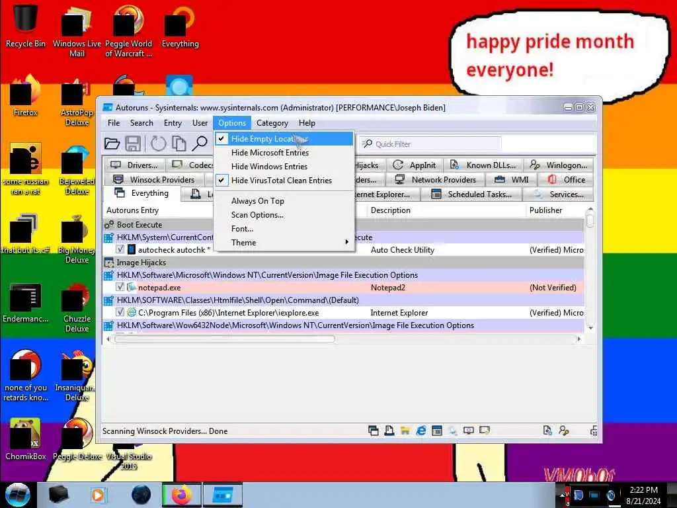
Task: Switch to the Everything tab
Action: [x=142, y=194]
